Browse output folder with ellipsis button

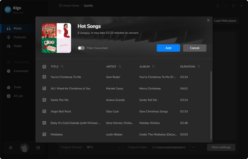[x=193, y=147]
